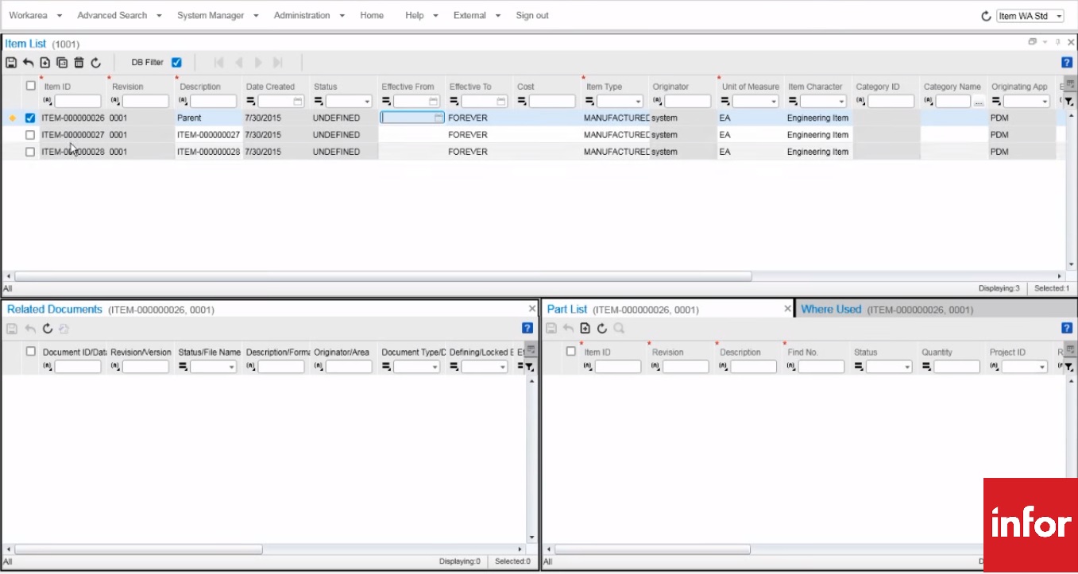Click Advanced Search in the menu bar
Screen dimensions: 1078x574
[x=111, y=15]
